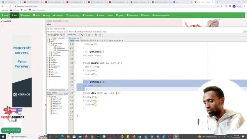Expand the Android project node
This screenshot has width=247, height=139.
coord(48,40)
